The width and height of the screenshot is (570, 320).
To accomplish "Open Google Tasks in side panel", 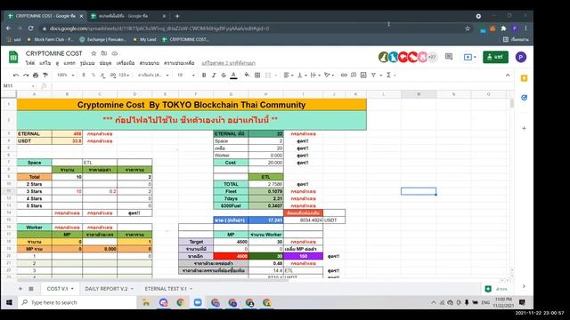I will 524,98.
